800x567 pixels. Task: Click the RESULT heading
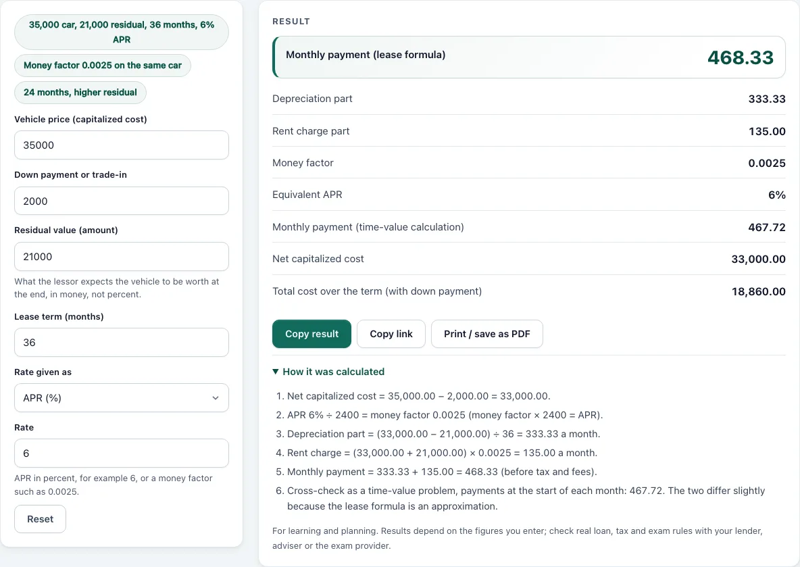291,22
